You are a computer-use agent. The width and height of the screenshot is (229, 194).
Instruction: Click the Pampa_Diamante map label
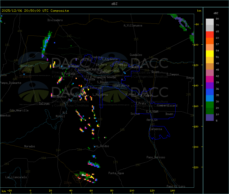tap(10, 83)
